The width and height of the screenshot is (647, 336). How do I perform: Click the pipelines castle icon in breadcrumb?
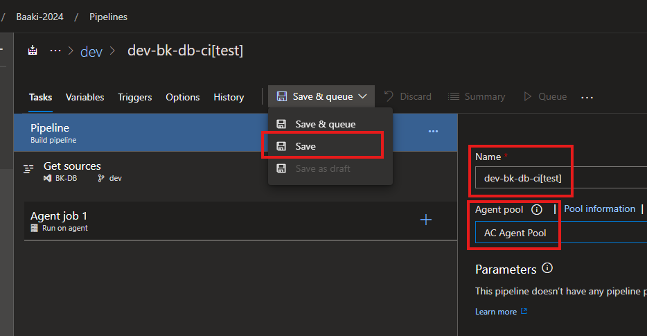click(x=33, y=51)
